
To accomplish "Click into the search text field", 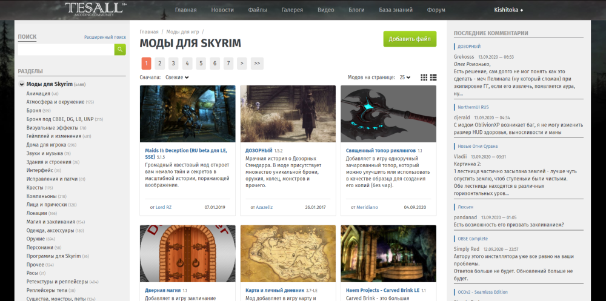I will click(66, 50).
